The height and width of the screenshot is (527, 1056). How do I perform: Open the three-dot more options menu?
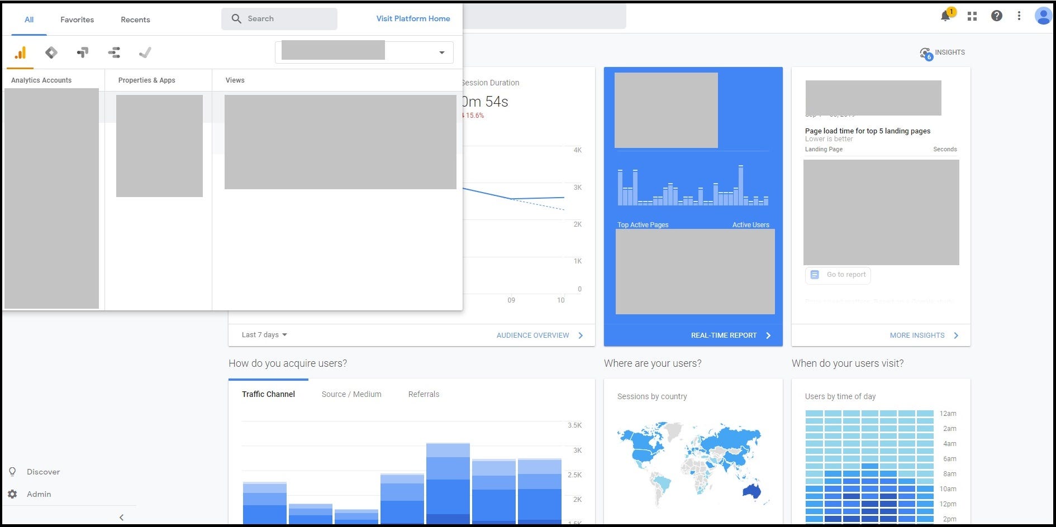[x=1019, y=16]
